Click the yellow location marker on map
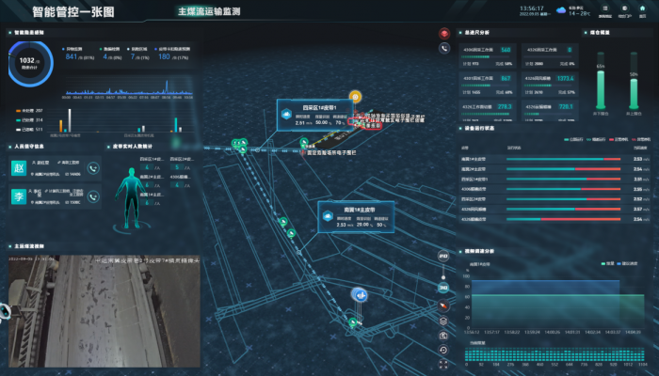This screenshot has width=659, height=376. (x=355, y=96)
